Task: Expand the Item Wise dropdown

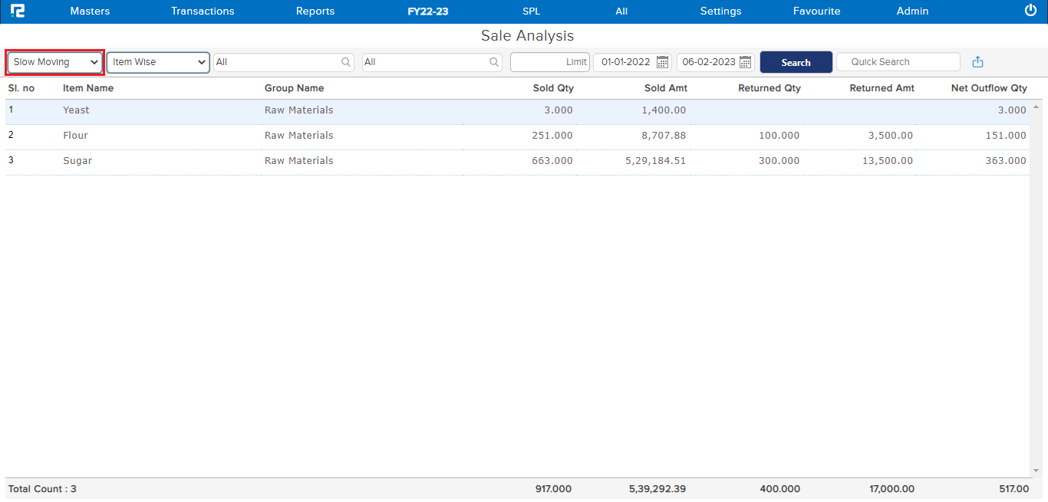Action: tap(158, 62)
